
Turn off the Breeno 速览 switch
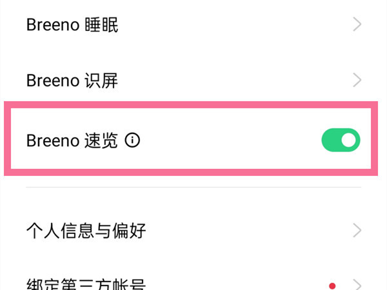341,140
